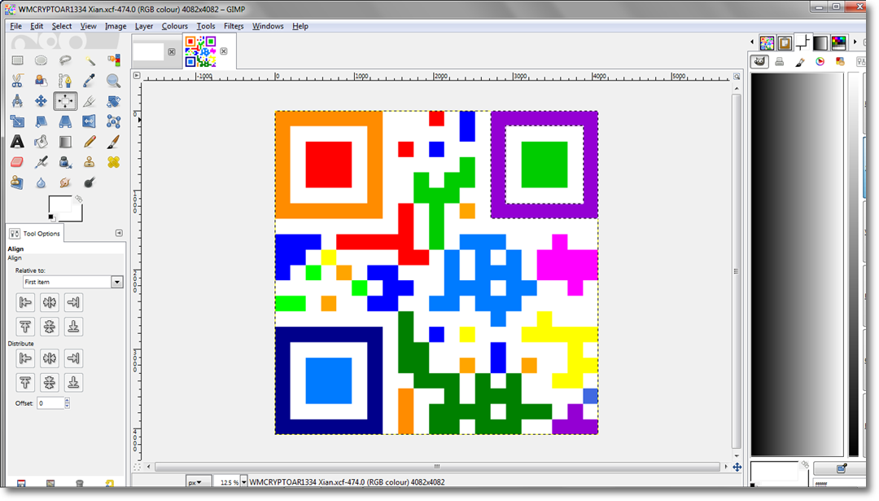
Task: Align bottom edge button under Align
Action: click(73, 327)
